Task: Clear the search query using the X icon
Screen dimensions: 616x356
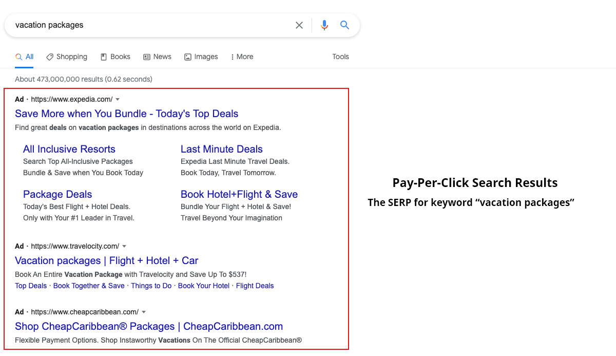Action: click(x=299, y=25)
